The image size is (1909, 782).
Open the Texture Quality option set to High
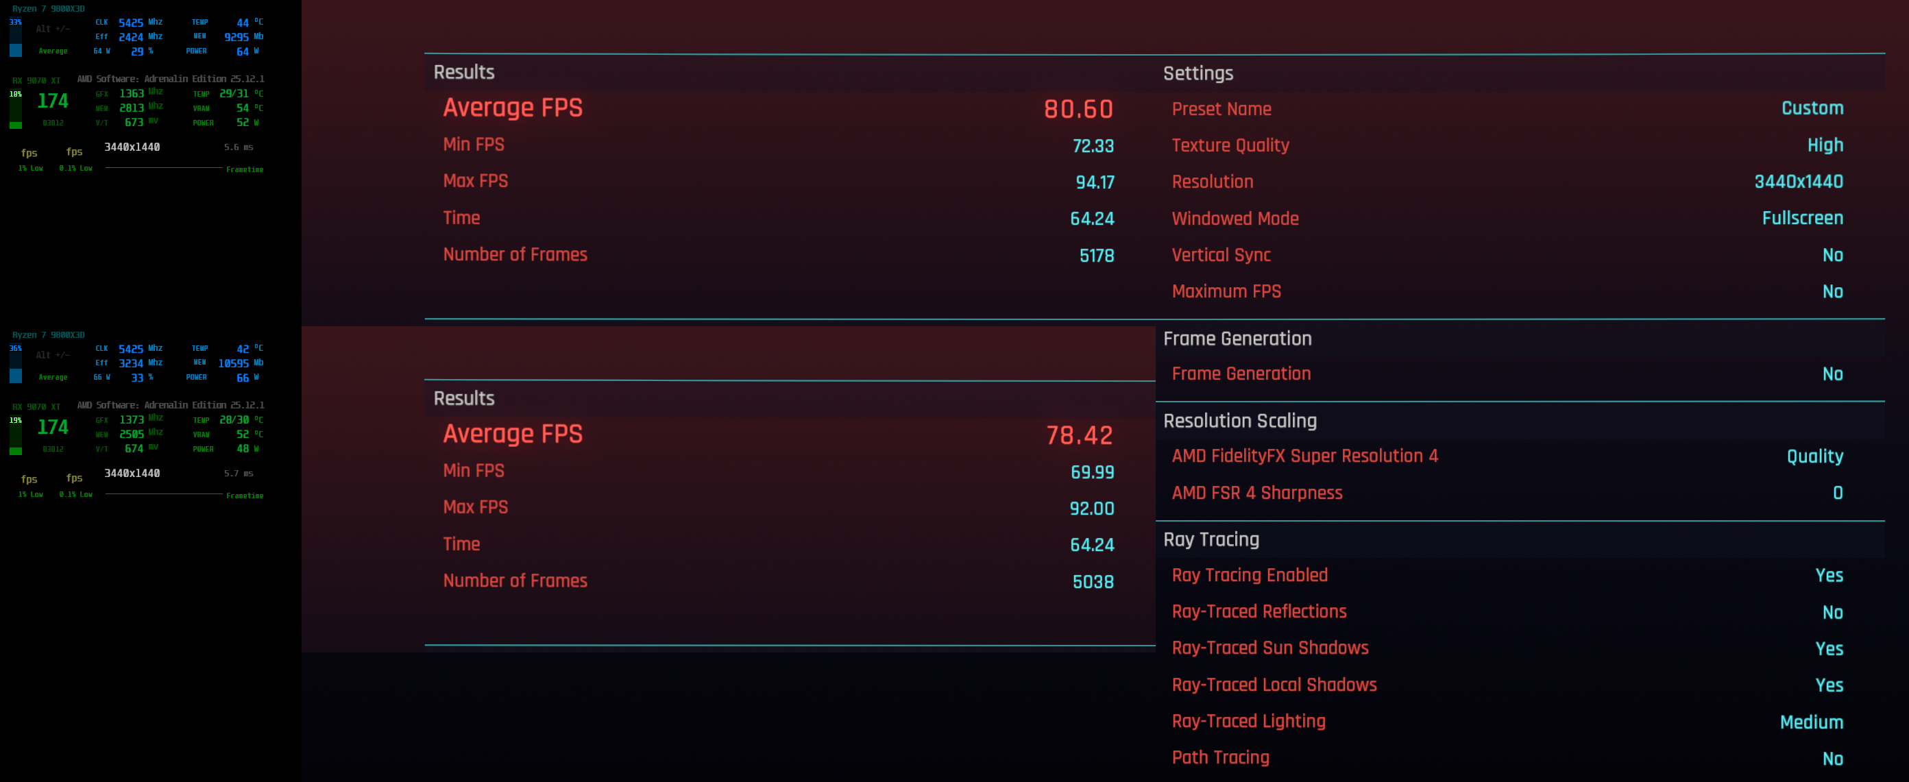click(x=1824, y=145)
